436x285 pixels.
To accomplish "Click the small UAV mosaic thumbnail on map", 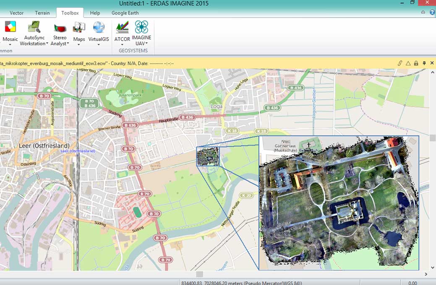I will 208,157.
